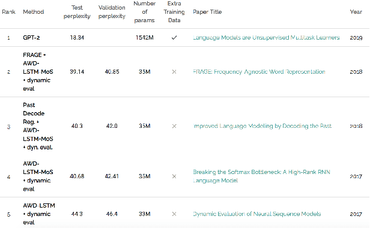
Task: Open 'Breaking the Softmax Bottleneck' paper link
Action: pyautogui.click(x=261, y=176)
